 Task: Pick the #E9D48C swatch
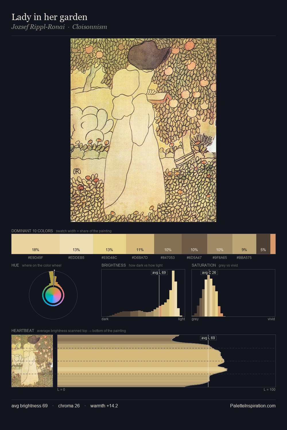tap(109, 244)
